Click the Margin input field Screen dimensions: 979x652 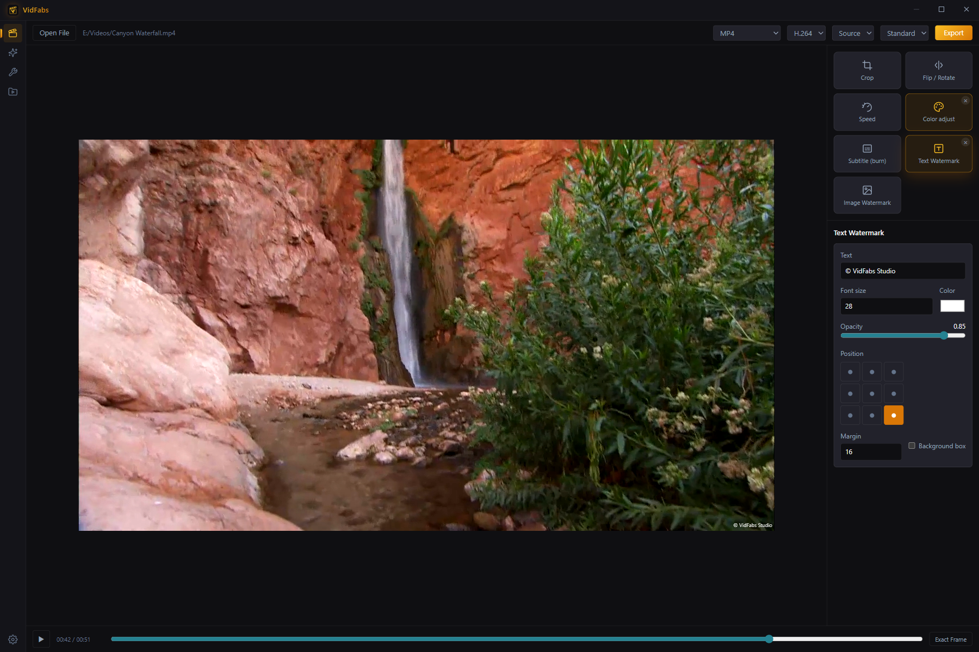pos(870,452)
